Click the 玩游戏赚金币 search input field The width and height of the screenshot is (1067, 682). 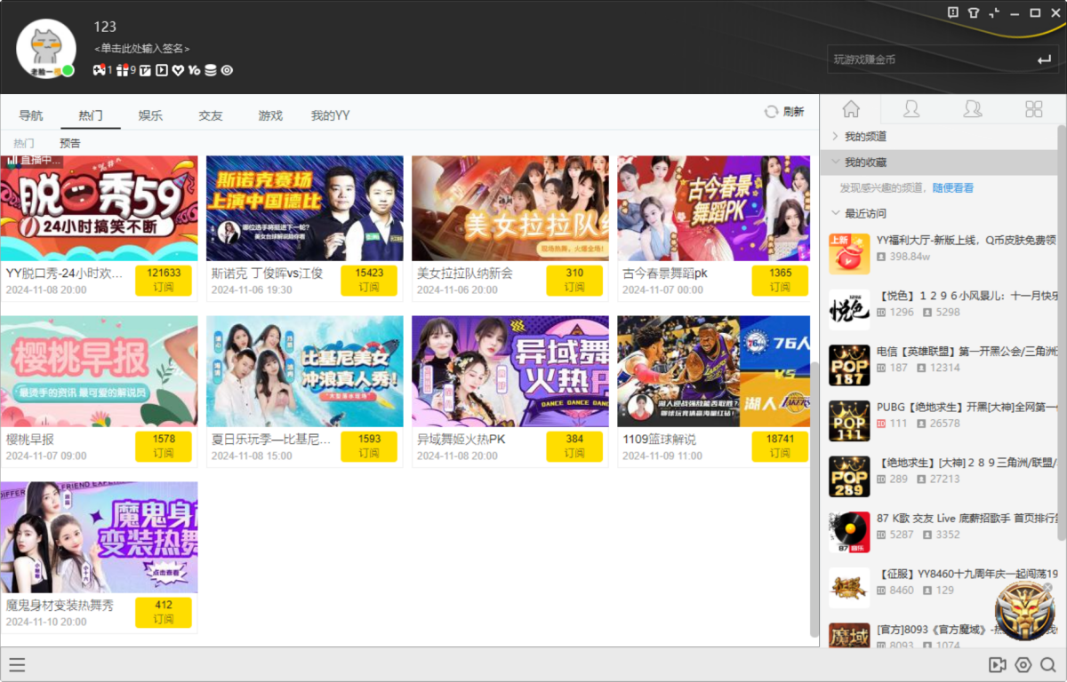pos(925,59)
